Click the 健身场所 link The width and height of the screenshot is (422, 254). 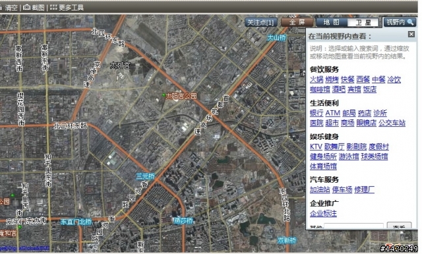323,156
